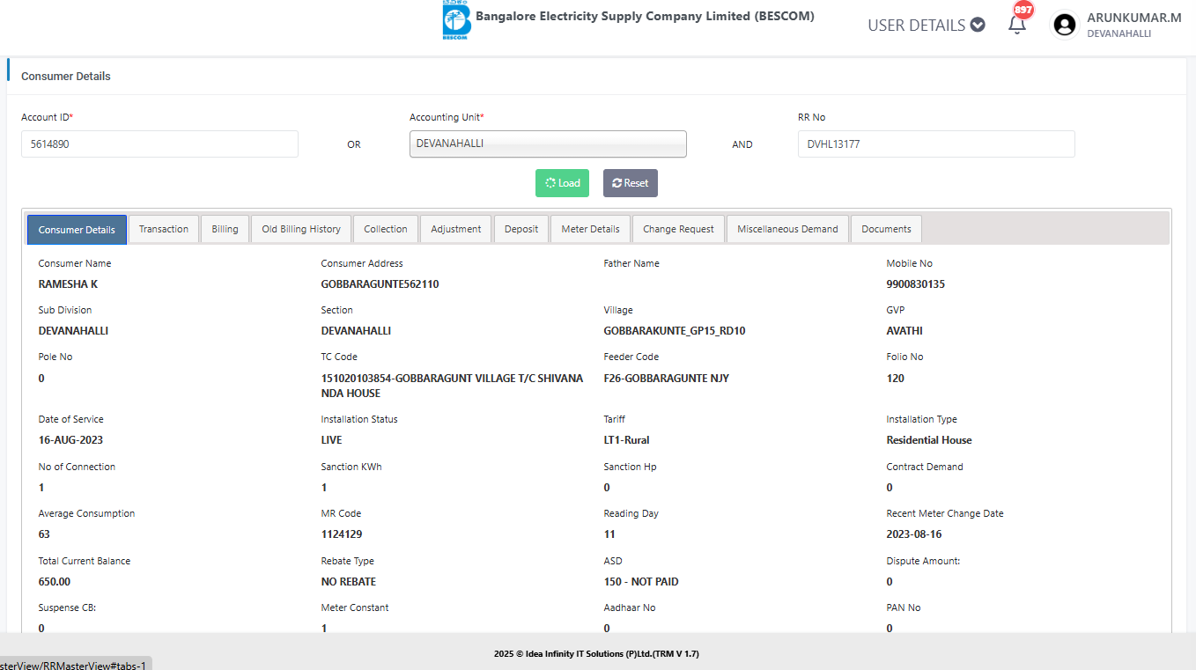Click the ARUNKUMAR.M user name
Image resolution: width=1196 pixels, height=670 pixels.
tap(1134, 18)
